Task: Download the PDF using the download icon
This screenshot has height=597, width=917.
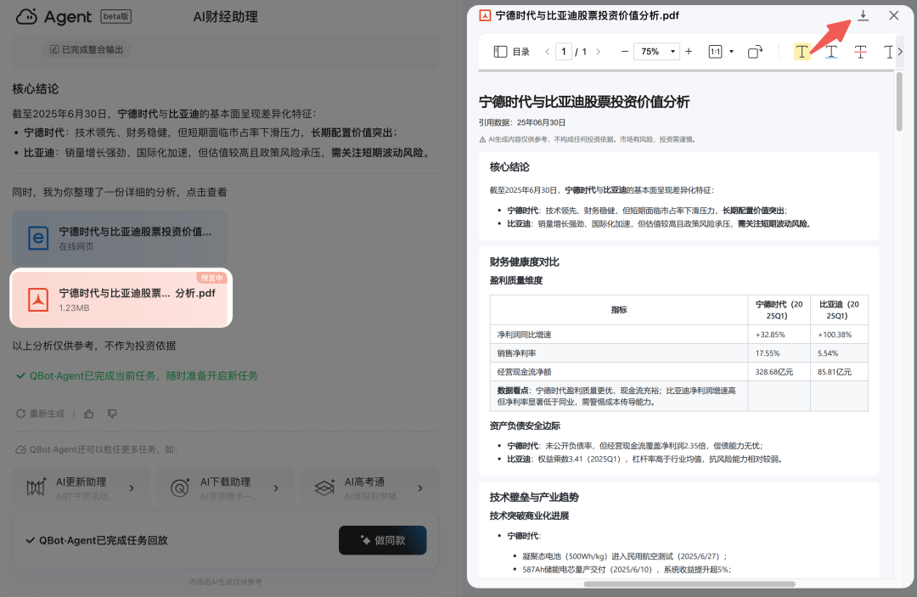Action: (863, 15)
